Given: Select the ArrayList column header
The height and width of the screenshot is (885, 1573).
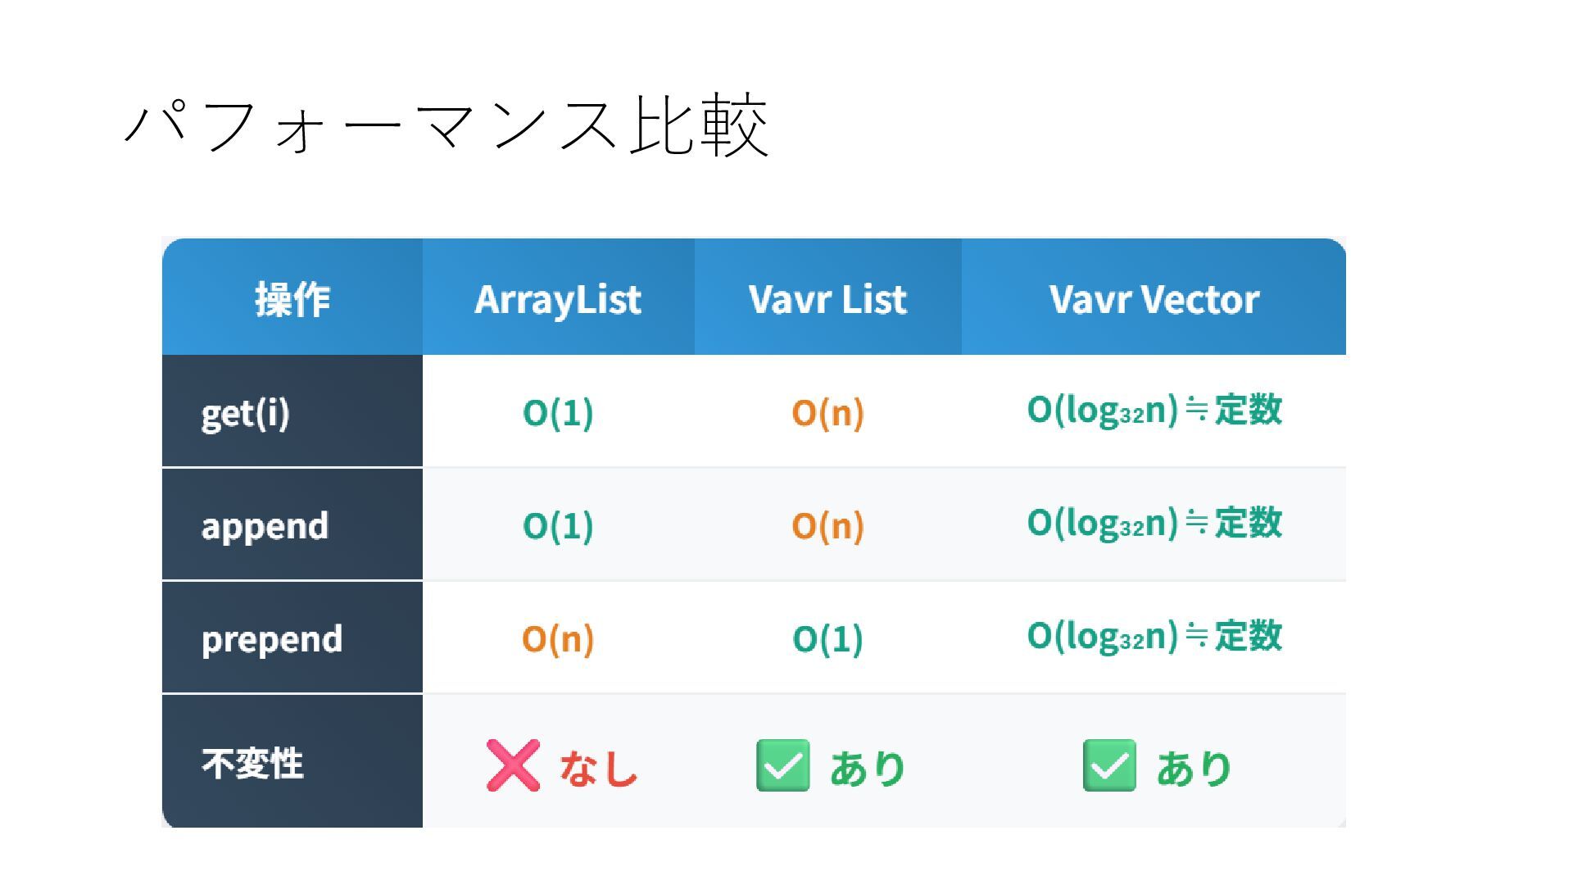Looking at the screenshot, I should (558, 298).
